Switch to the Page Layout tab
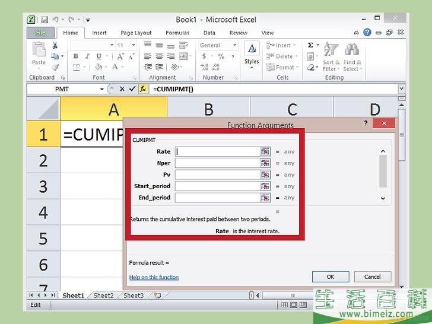432x324 pixels. 136,33
